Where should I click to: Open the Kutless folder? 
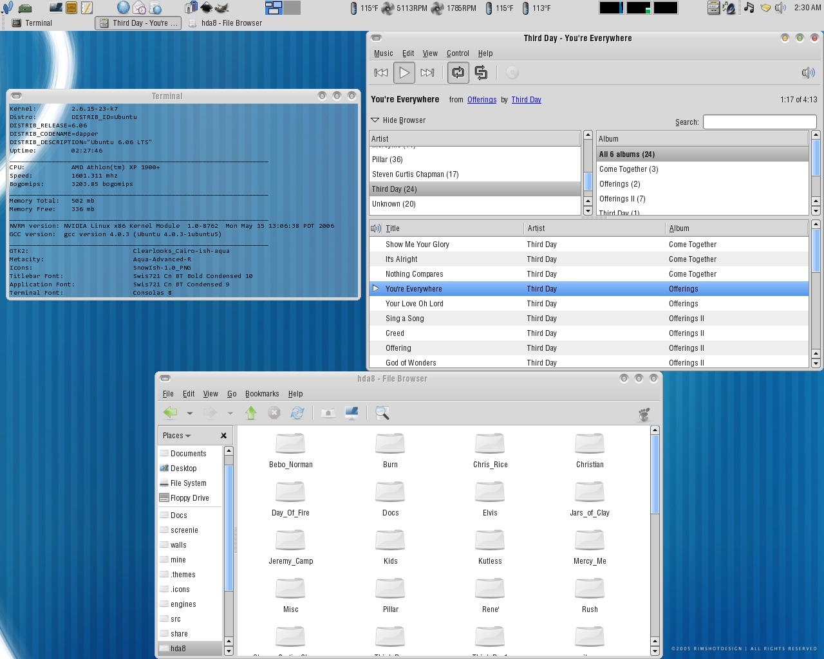point(490,548)
